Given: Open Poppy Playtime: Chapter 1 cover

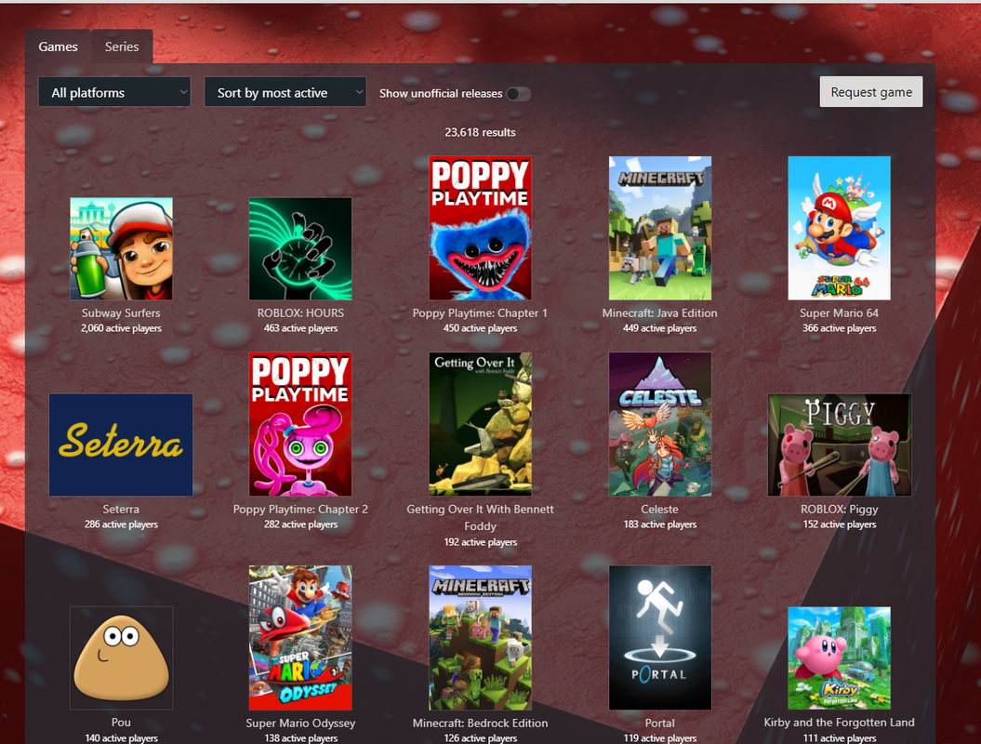Looking at the screenshot, I should (x=480, y=229).
